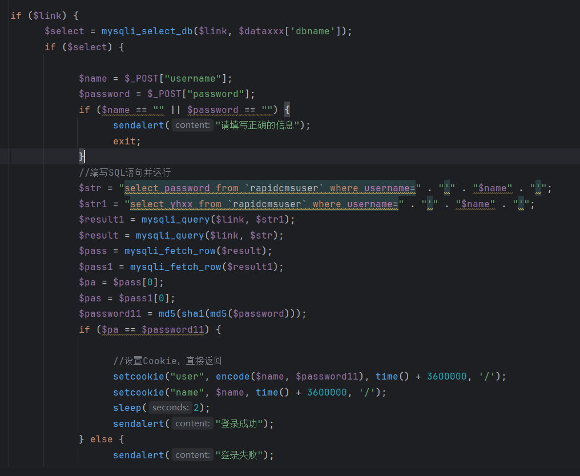Click the encode function in setcookie
This screenshot has height=476, width=580.
pos(232,376)
